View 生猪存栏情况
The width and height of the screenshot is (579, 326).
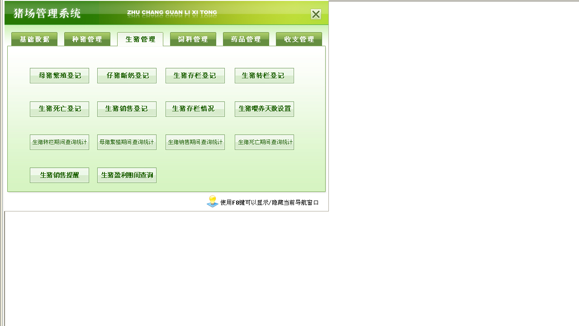[195, 109]
